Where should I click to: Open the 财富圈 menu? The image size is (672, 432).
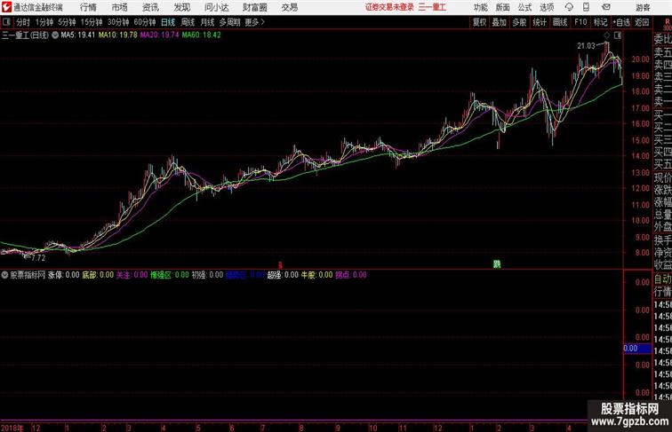point(254,7)
